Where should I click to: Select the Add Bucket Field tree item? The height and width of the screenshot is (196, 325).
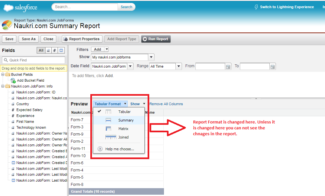[x=30, y=80]
